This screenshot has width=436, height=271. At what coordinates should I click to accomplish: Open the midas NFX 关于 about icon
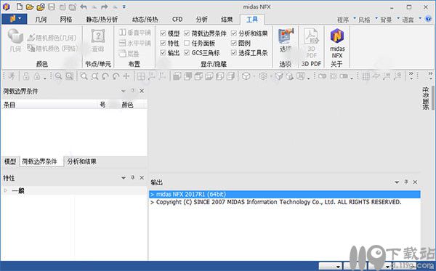pos(337,43)
